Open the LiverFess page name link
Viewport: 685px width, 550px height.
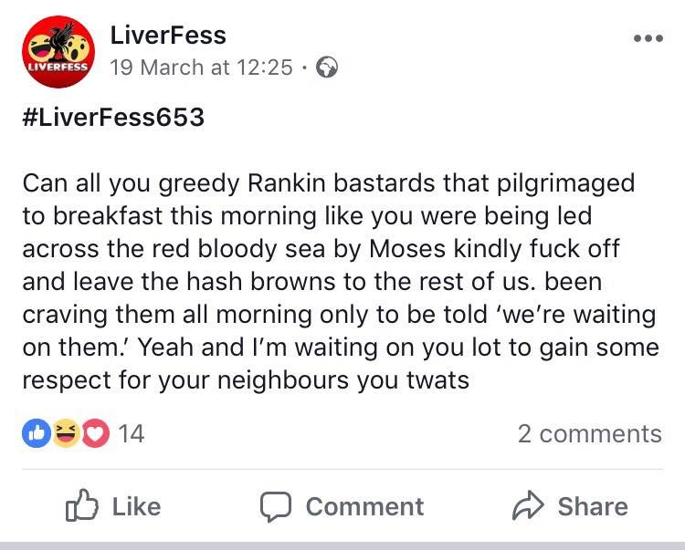pyautogui.click(x=168, y=36)
